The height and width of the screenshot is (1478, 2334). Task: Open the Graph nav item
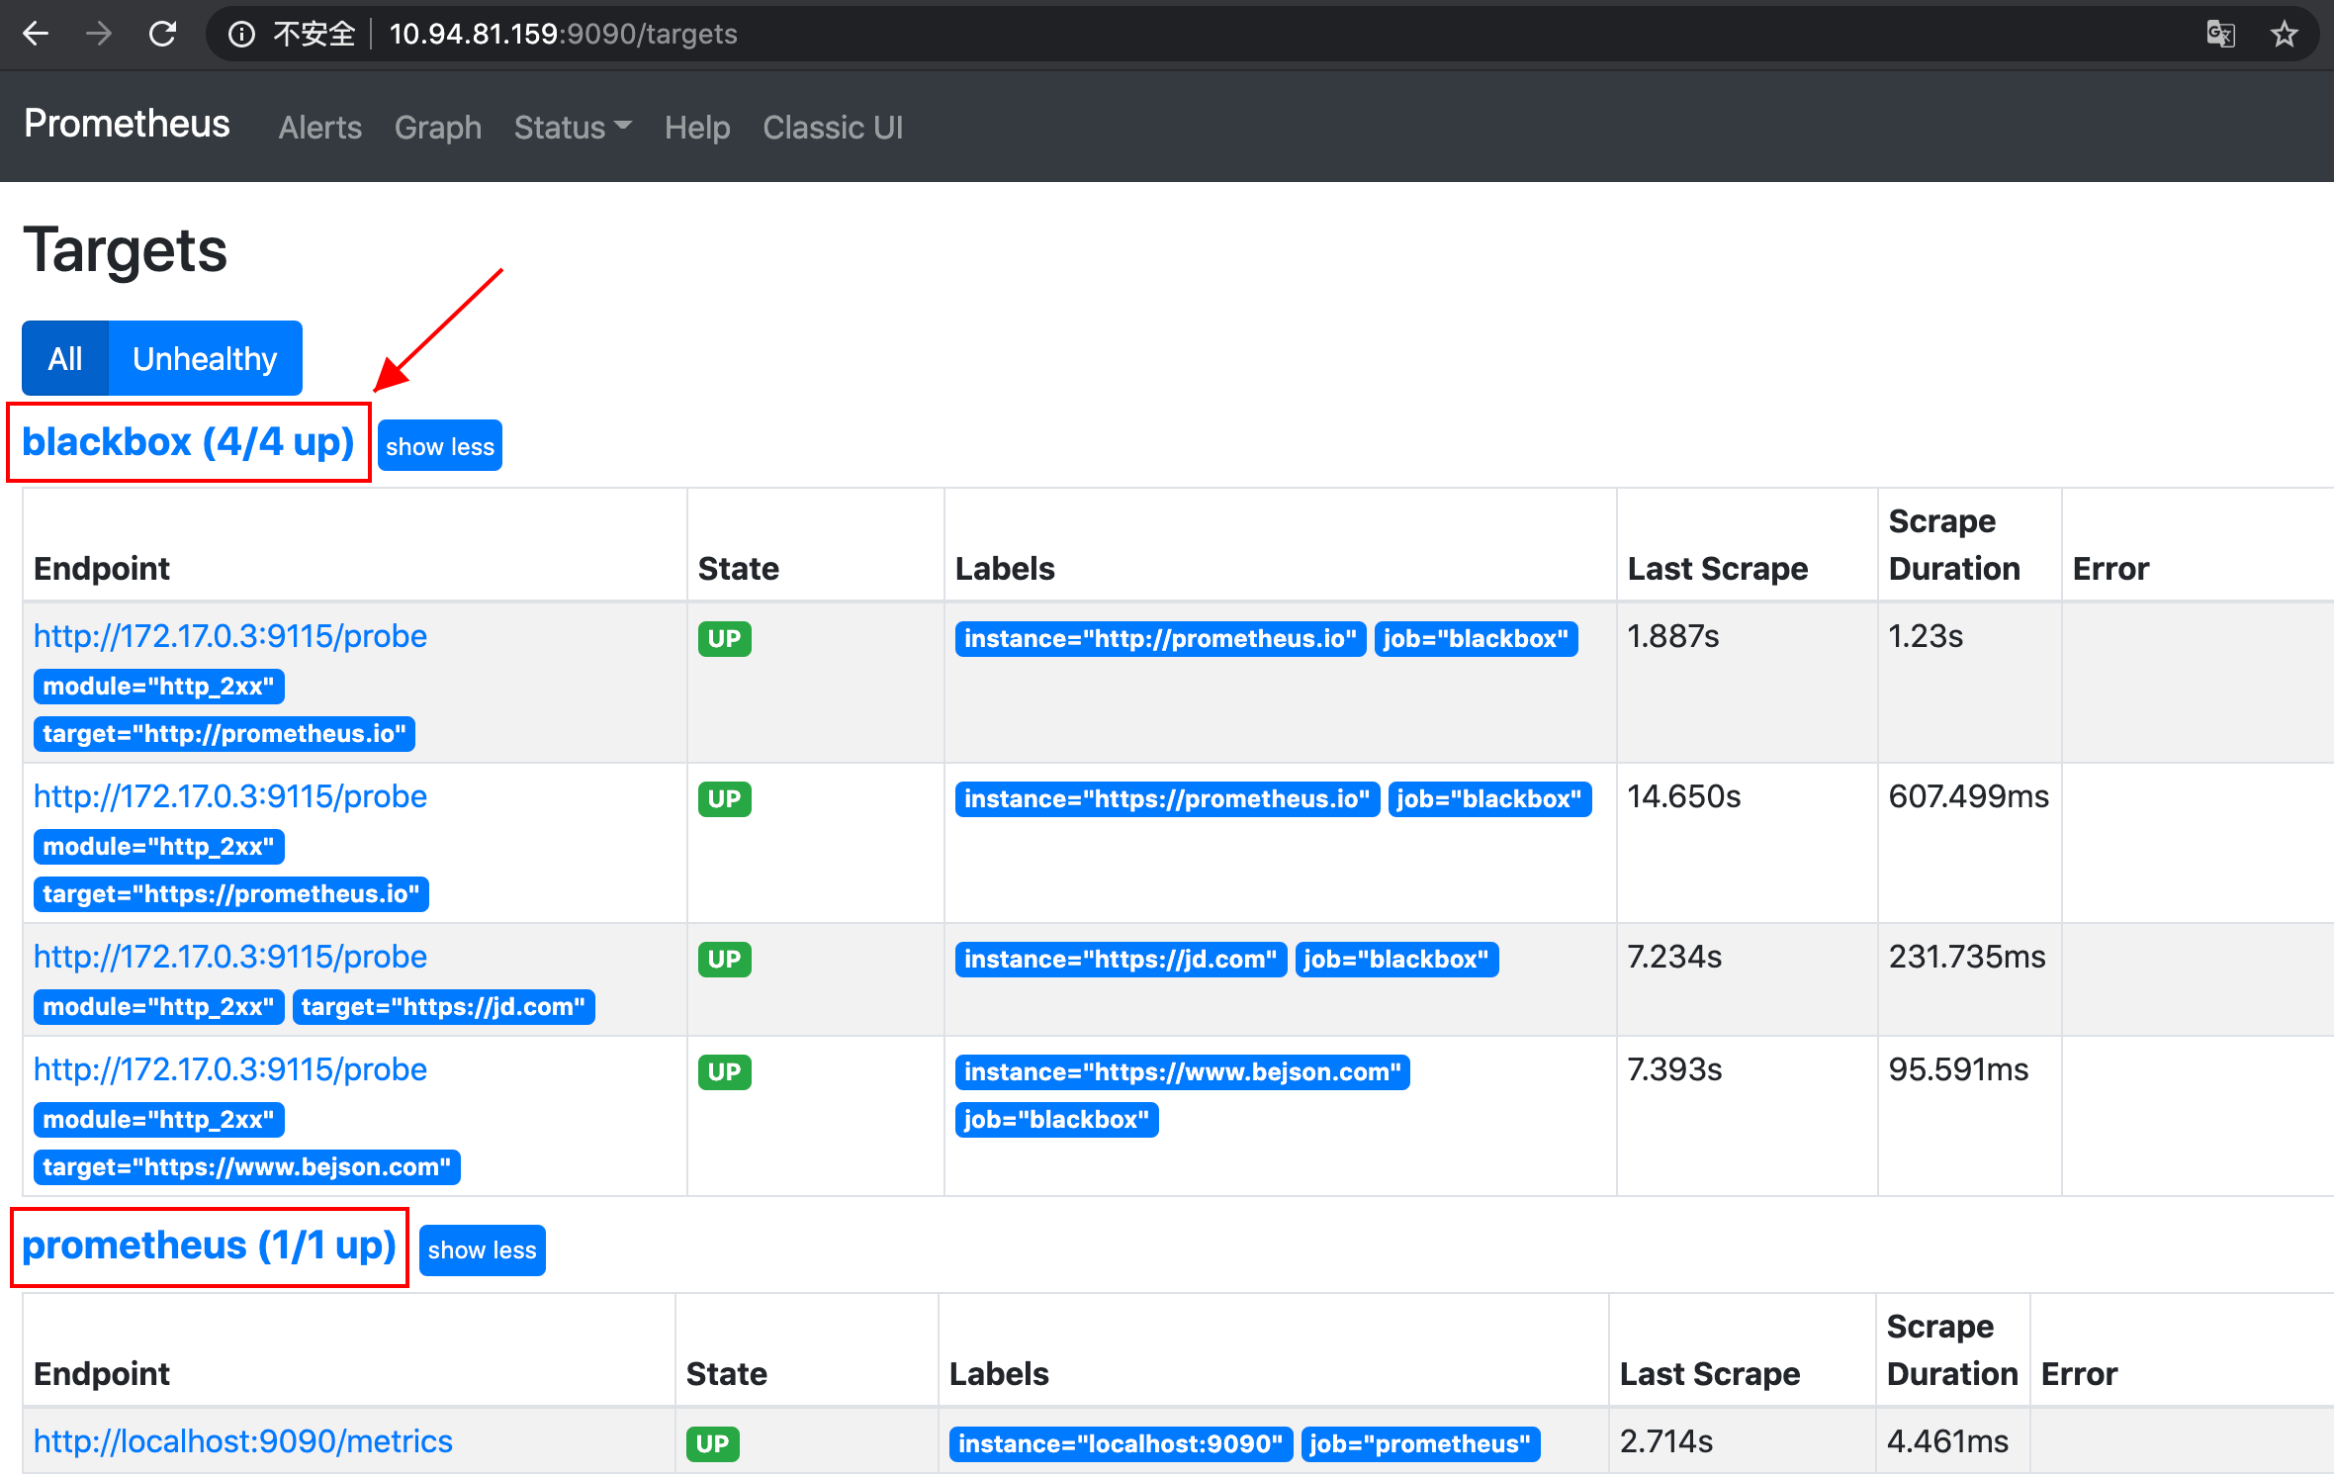coord(437,128)
